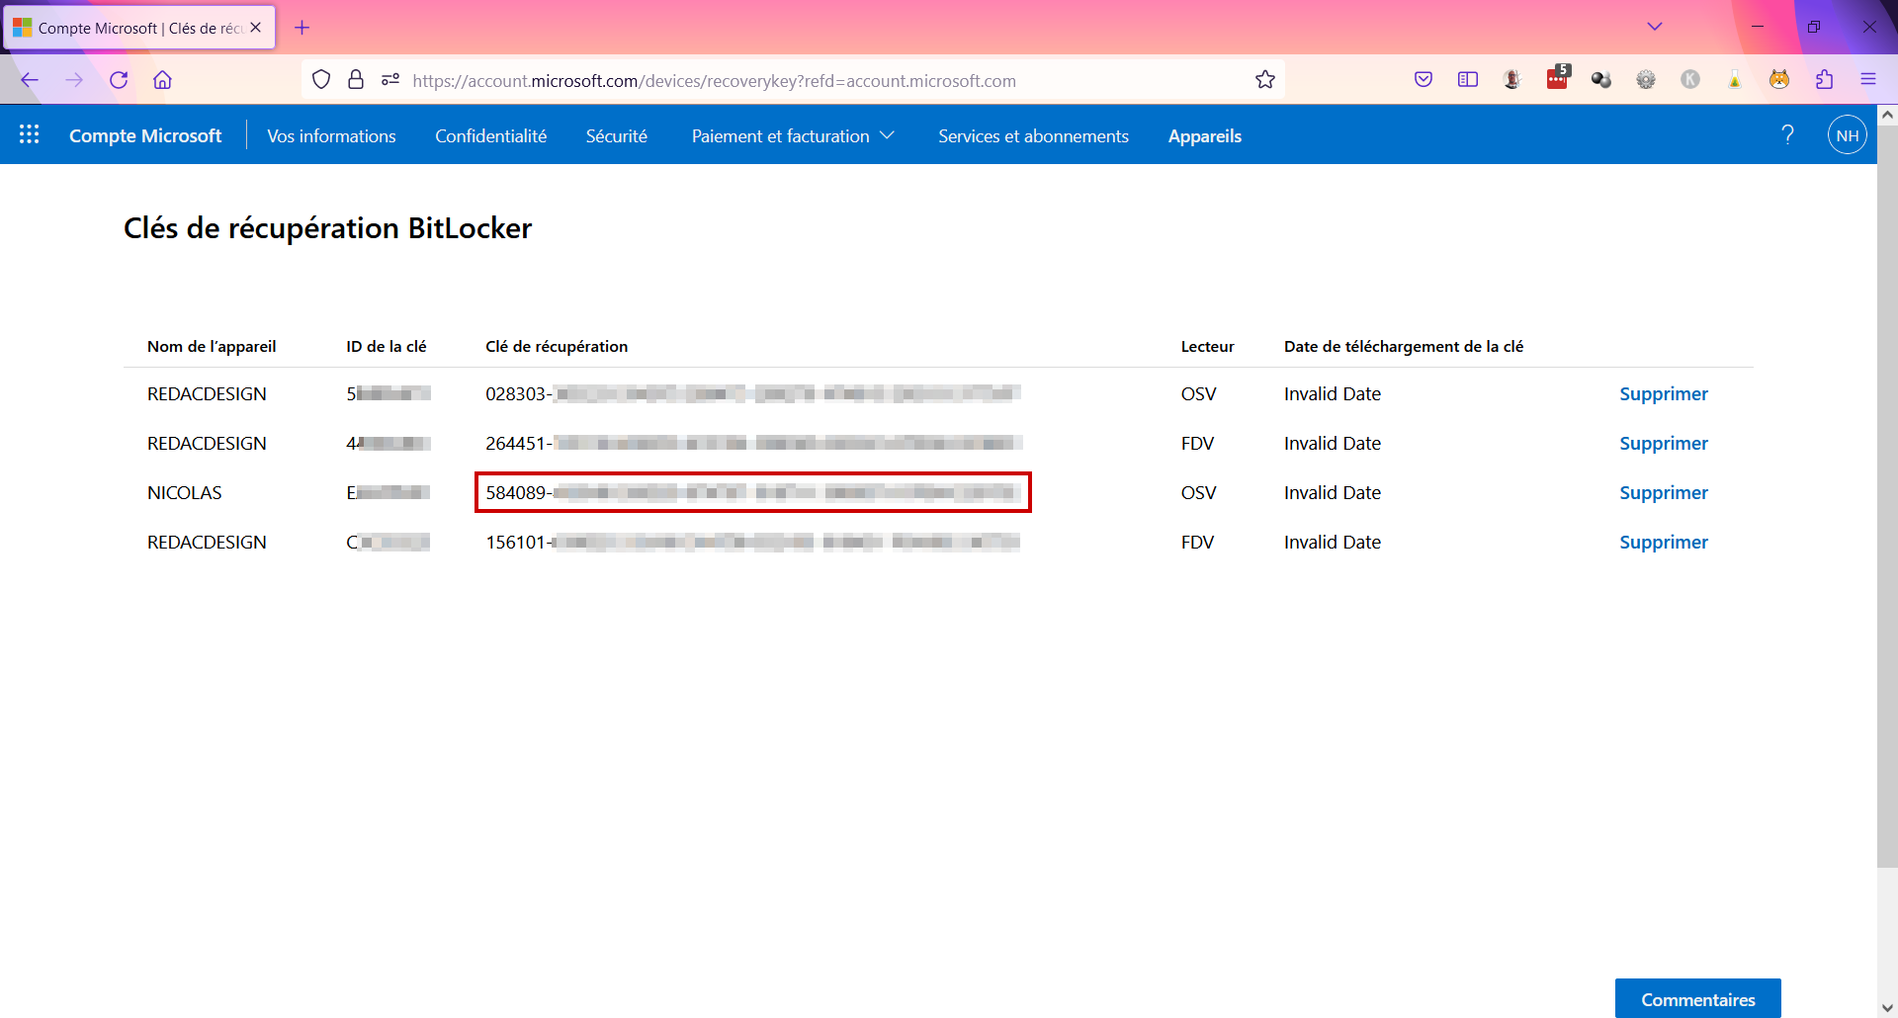Delete the key starting with 156101

click(x=1664, y=542)
